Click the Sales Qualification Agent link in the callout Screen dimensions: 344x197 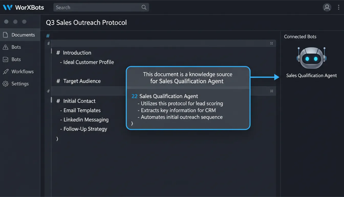(169, 96)
